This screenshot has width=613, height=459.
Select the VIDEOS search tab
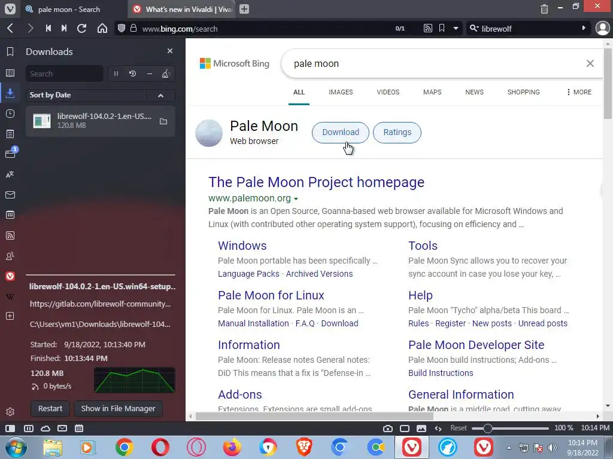tap(388, 92)
